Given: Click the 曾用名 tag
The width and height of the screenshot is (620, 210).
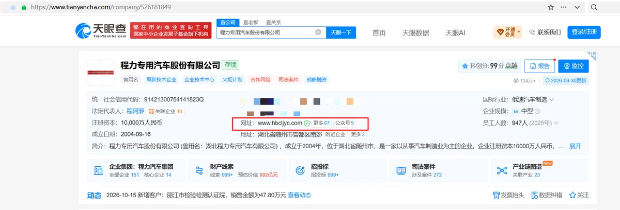Looking at the screenshot, I should tap(131, 80).
